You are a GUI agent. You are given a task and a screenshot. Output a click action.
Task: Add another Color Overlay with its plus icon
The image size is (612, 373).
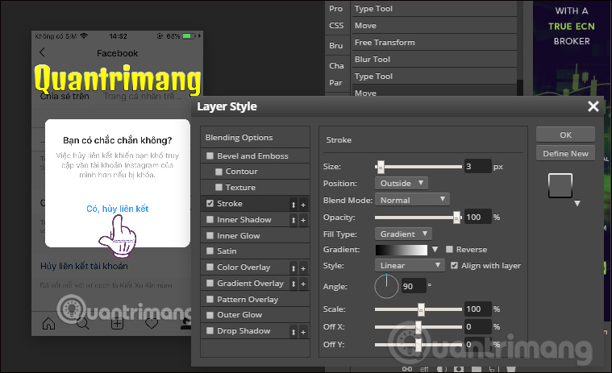pos(303,268)
